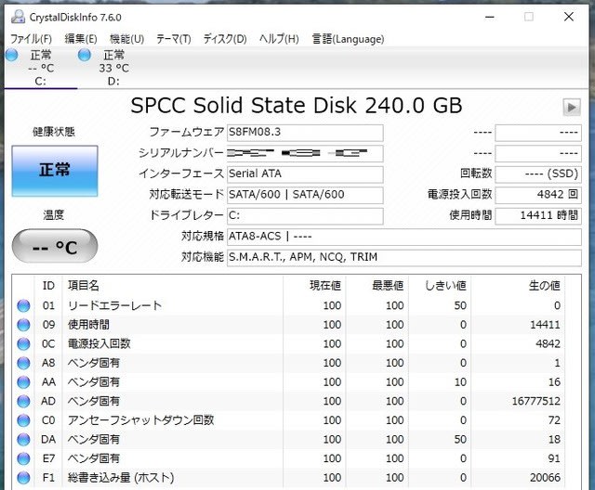Select the D: drive tab at 33 °C
Viewport: 595px width, 490px height.
pos(113,68)
